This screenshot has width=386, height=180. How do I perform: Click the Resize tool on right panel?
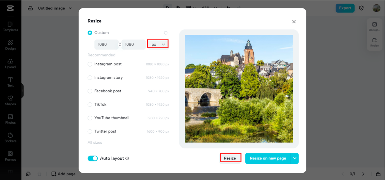click(x=374, y=42)
